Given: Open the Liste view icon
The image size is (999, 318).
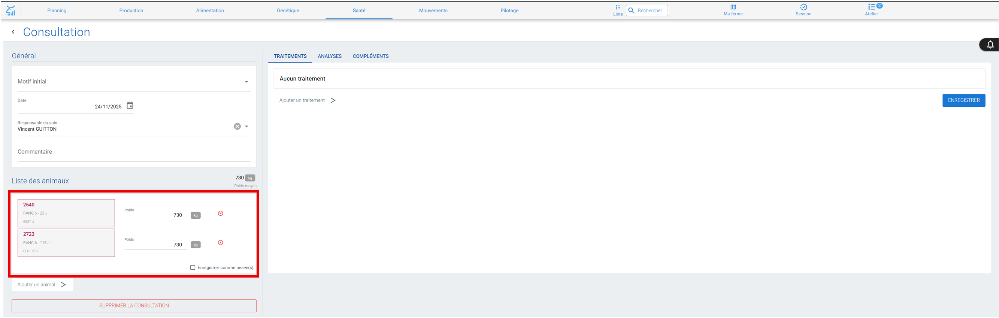Looking at the screenshot, I should point(618,10).
